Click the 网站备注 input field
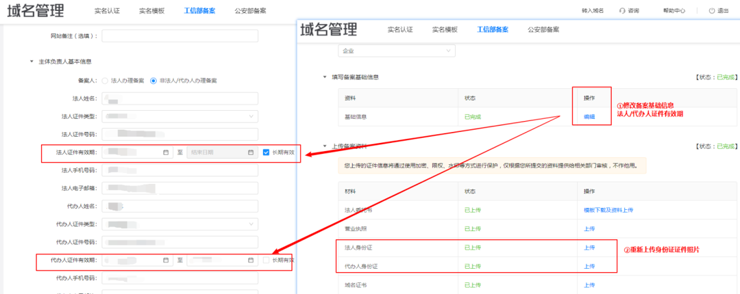The height and width of the screenshot is (294, 740). pos(180,36)
